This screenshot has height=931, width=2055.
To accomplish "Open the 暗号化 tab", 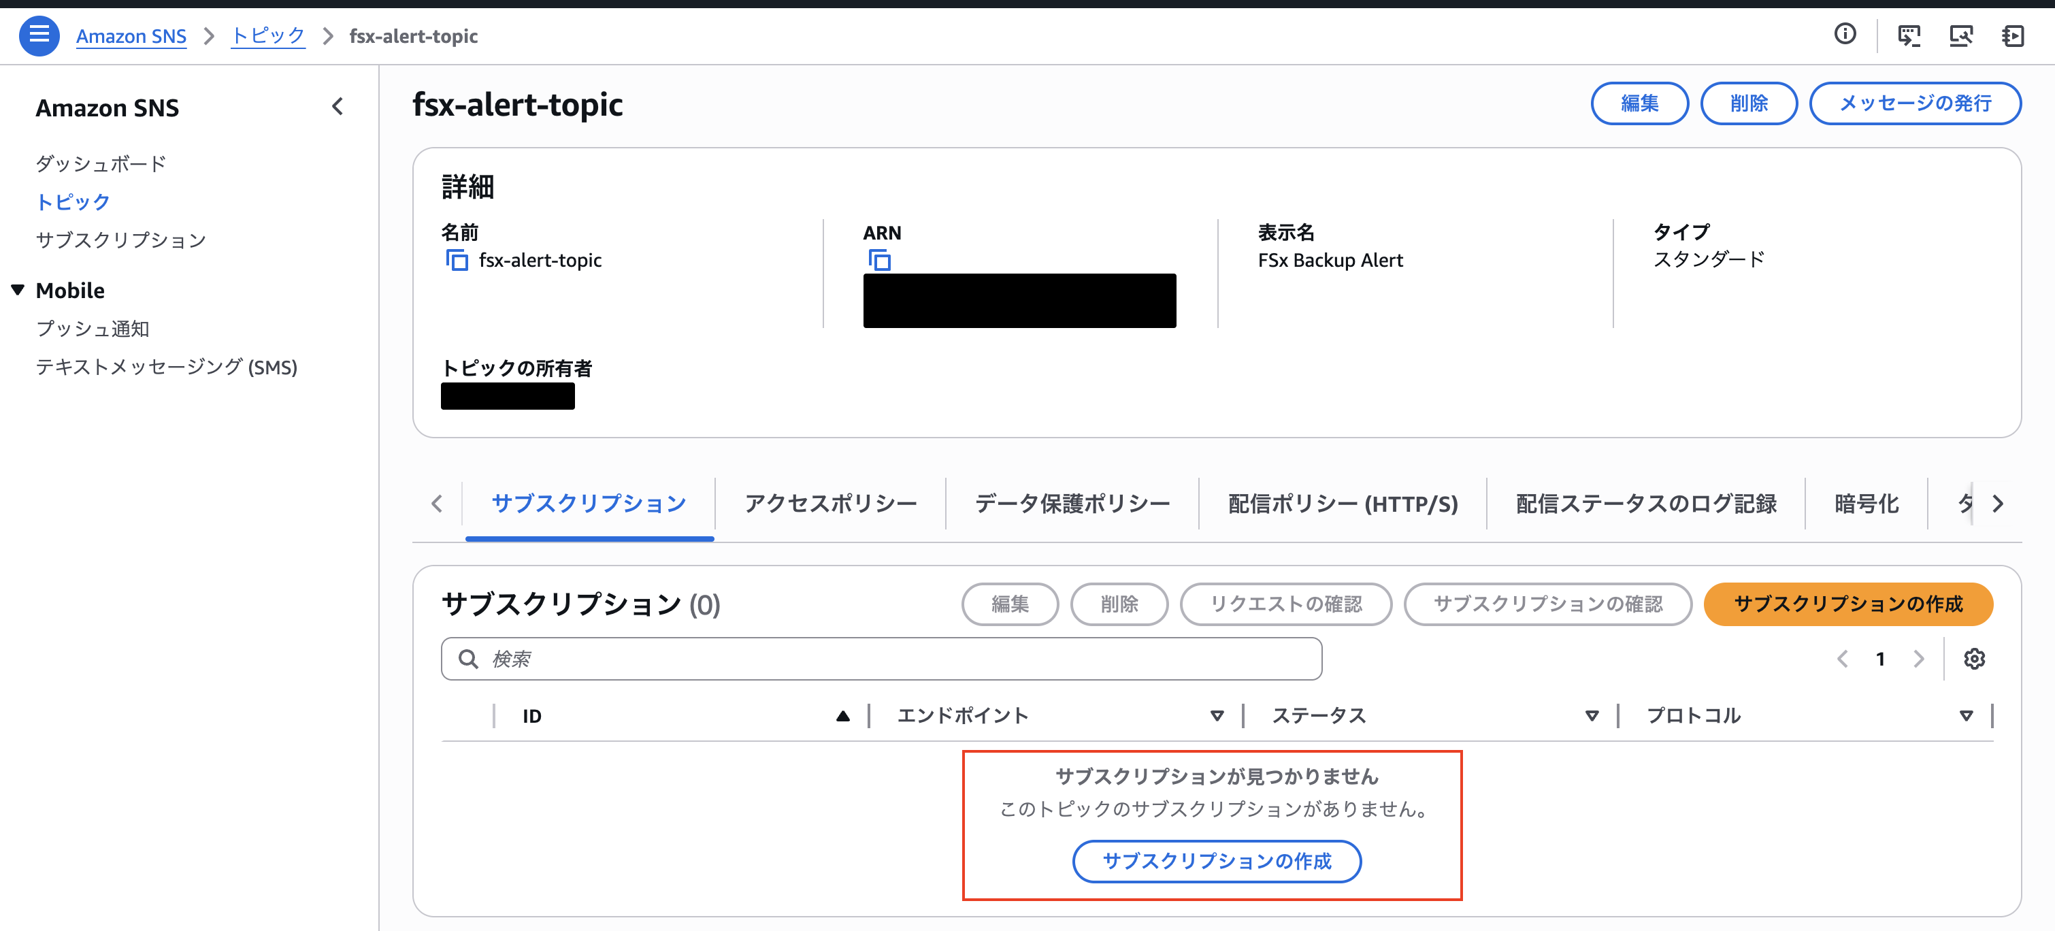I will [1866, 504].
